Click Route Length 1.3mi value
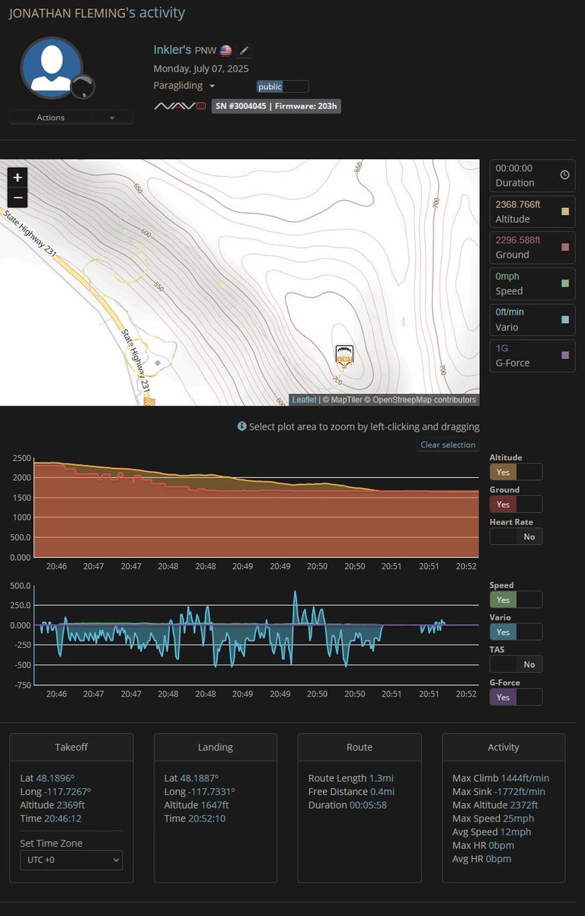Image resolution: width=585 pixels, height=916 pixels. coord(380,778)
